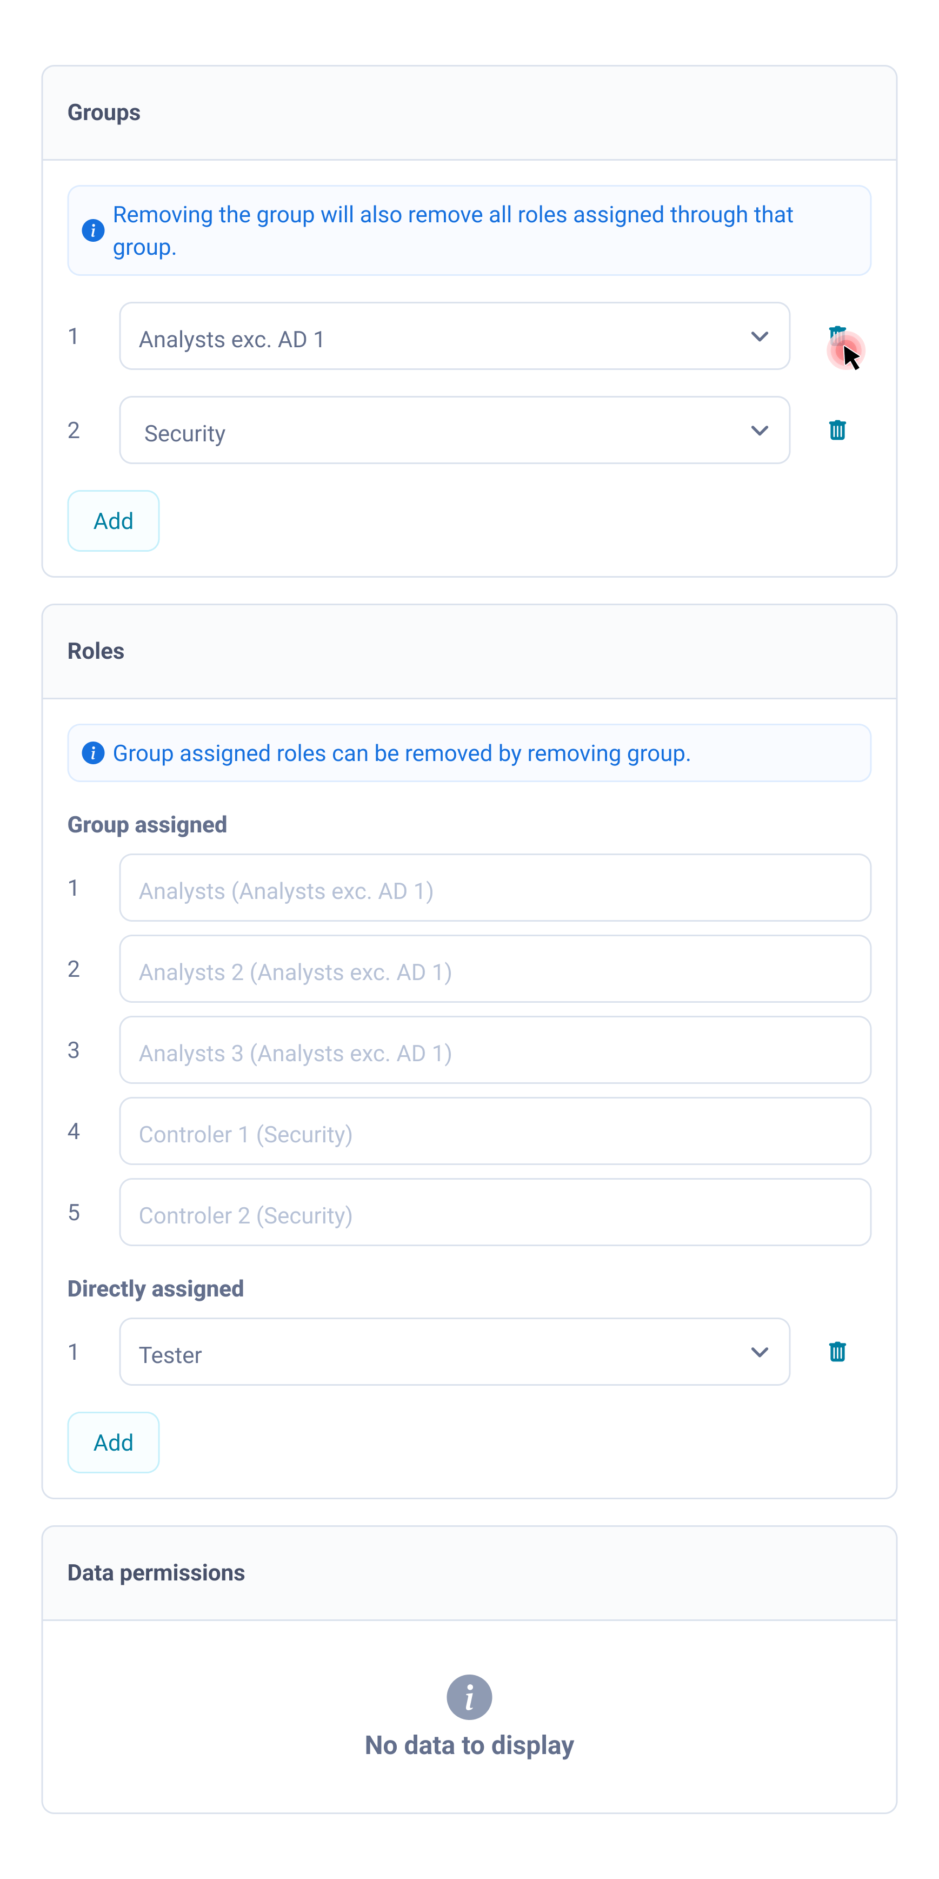
Task: Add a directly assigned role
Action: pos(113,1442)
